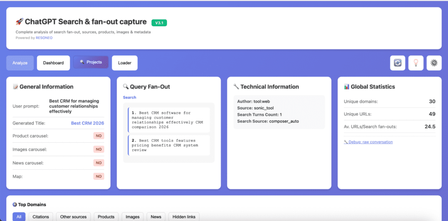Click the light bulb icon button

[x=416, y=63]
